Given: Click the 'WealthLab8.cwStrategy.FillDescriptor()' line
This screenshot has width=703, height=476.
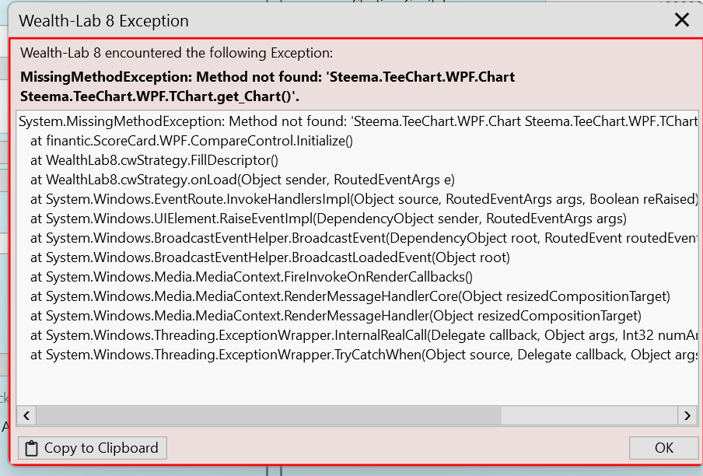Looking at the screenshot, I should [x=154, y=160].
